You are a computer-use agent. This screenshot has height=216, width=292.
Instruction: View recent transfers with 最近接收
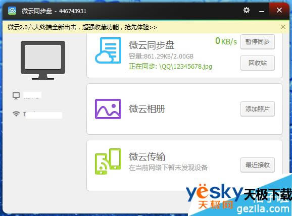coord(258,165)
